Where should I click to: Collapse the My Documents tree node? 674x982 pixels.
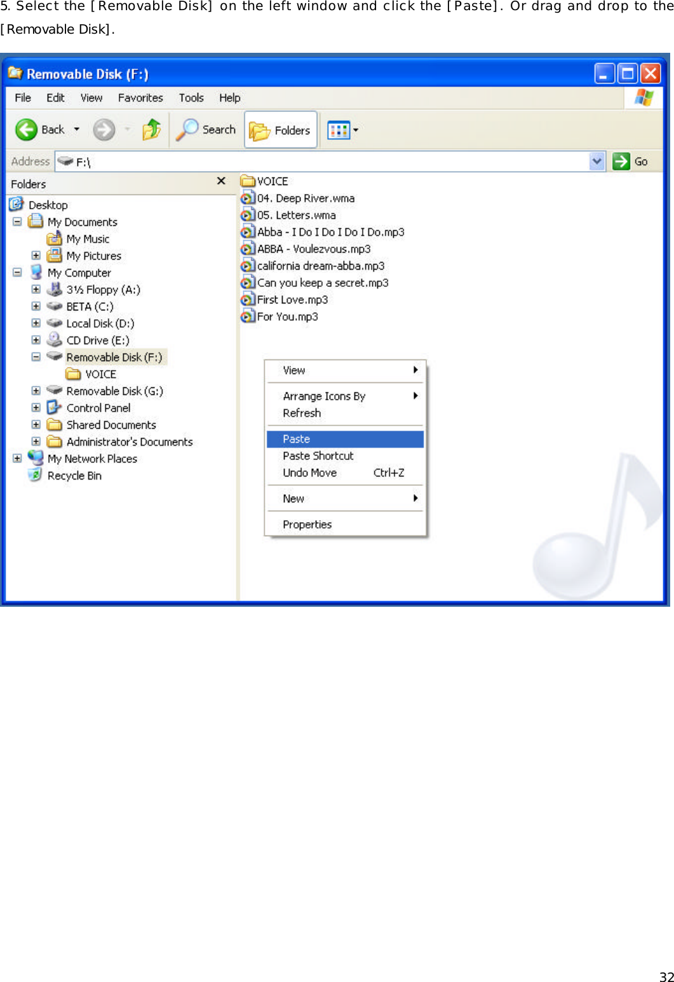pyautogui.click(x=17, y=222)
